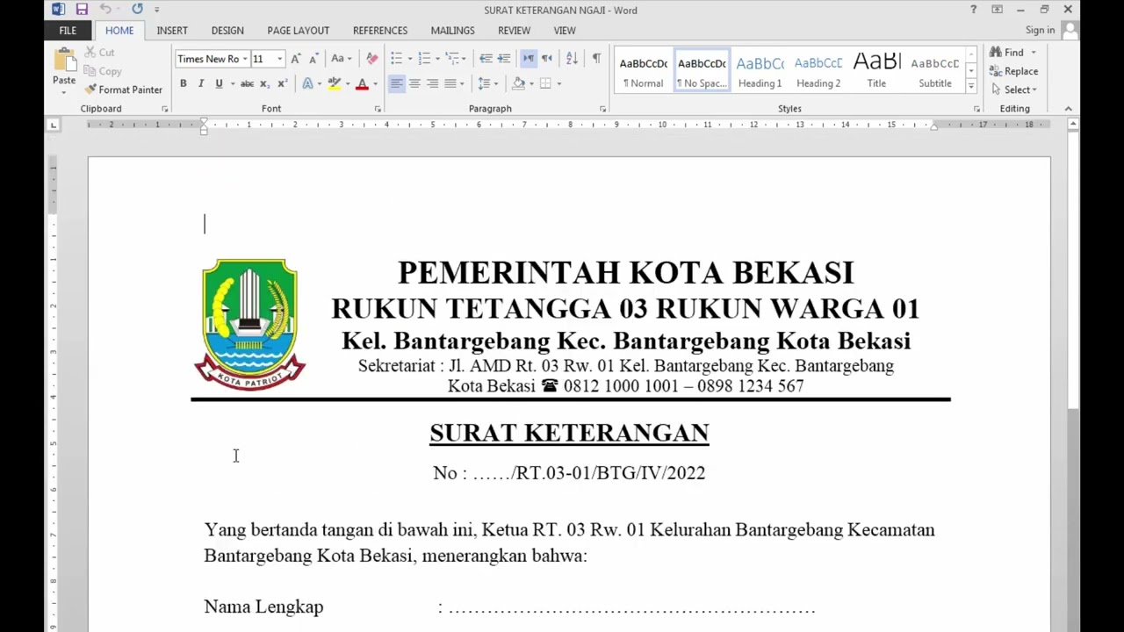Toggle Bold formatting
The height and width of the screenshot is (632, 1124).
click(184, 84)
